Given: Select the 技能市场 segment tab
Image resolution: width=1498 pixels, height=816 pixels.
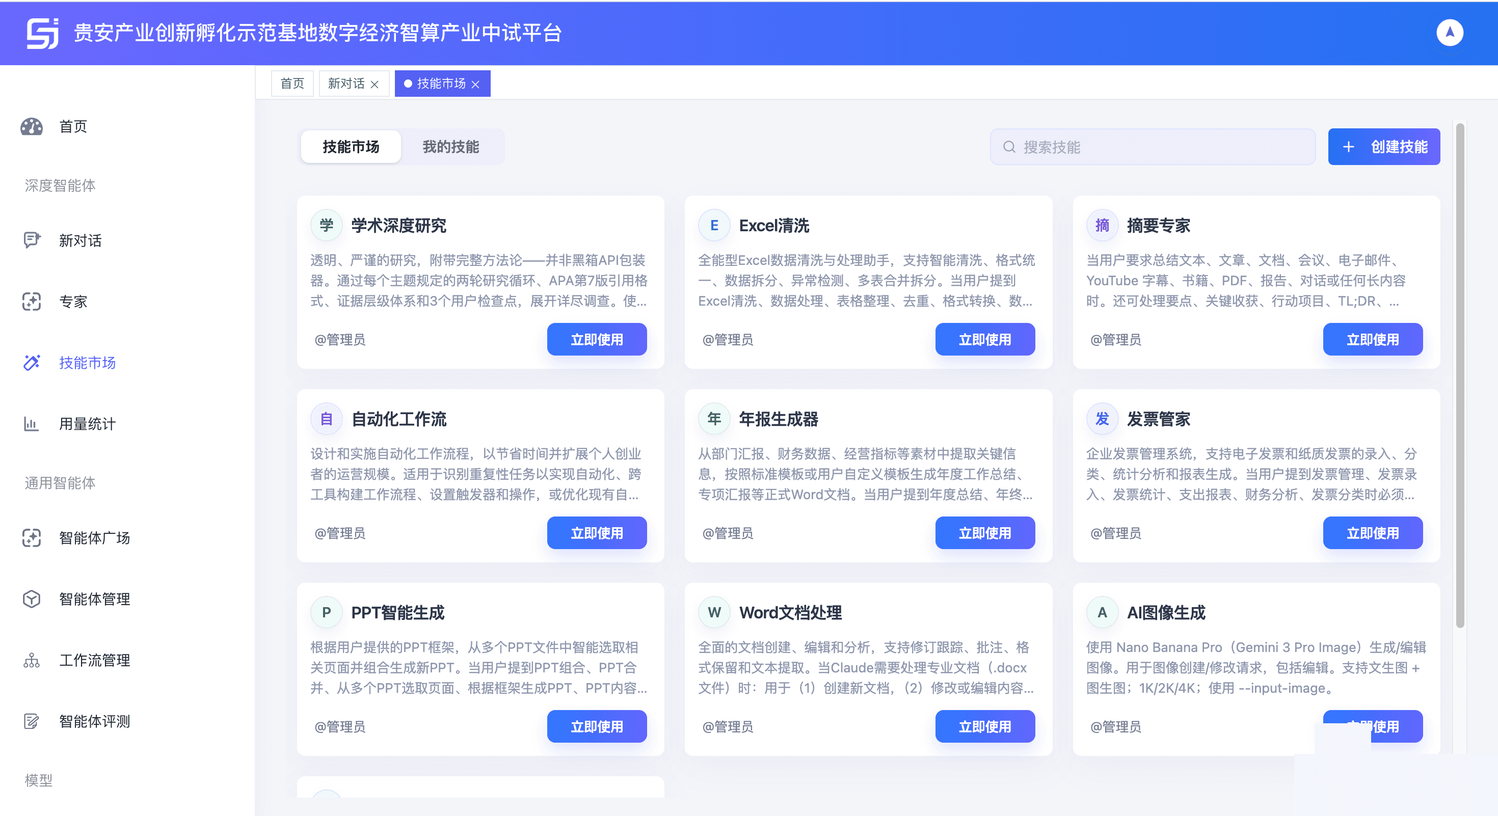Looking at the screenshot, I should pyautogui.click(x=351, y=147).
